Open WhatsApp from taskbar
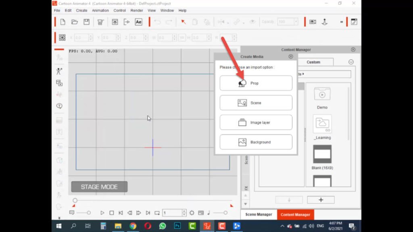The image size is (413, 232). (163, 226)
